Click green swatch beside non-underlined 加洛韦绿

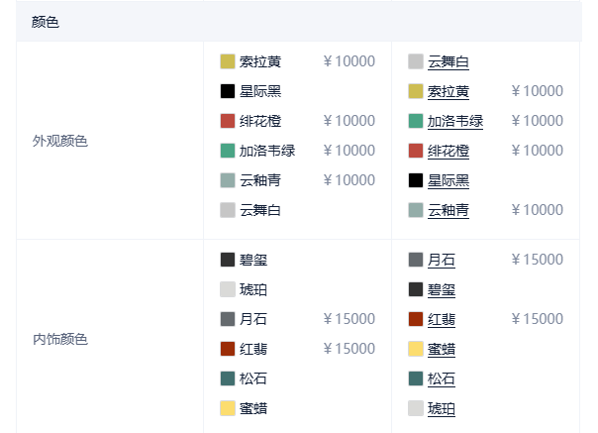[228, 151]
